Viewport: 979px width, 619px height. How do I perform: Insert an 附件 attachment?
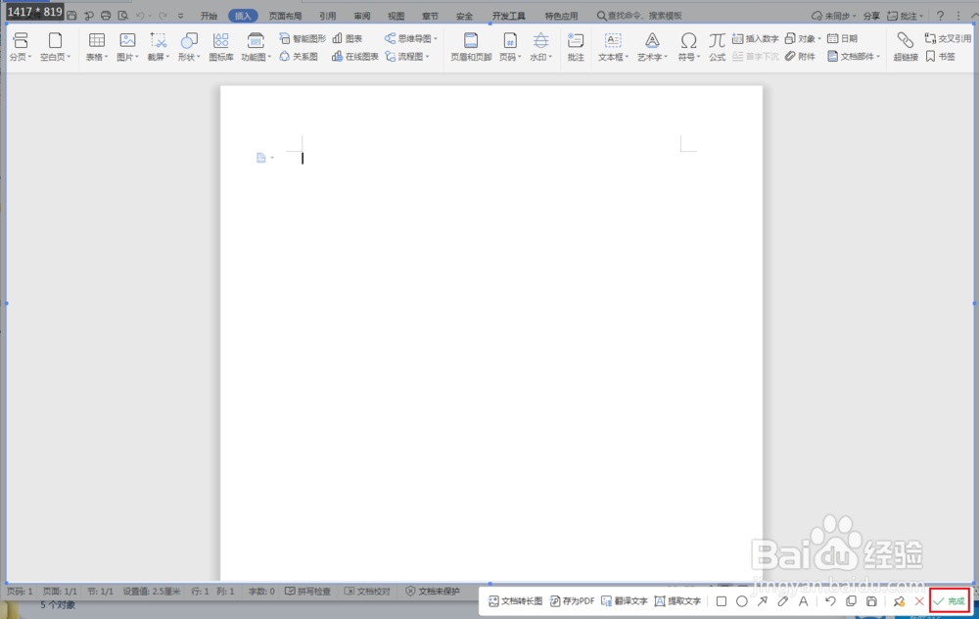[801, 56]
